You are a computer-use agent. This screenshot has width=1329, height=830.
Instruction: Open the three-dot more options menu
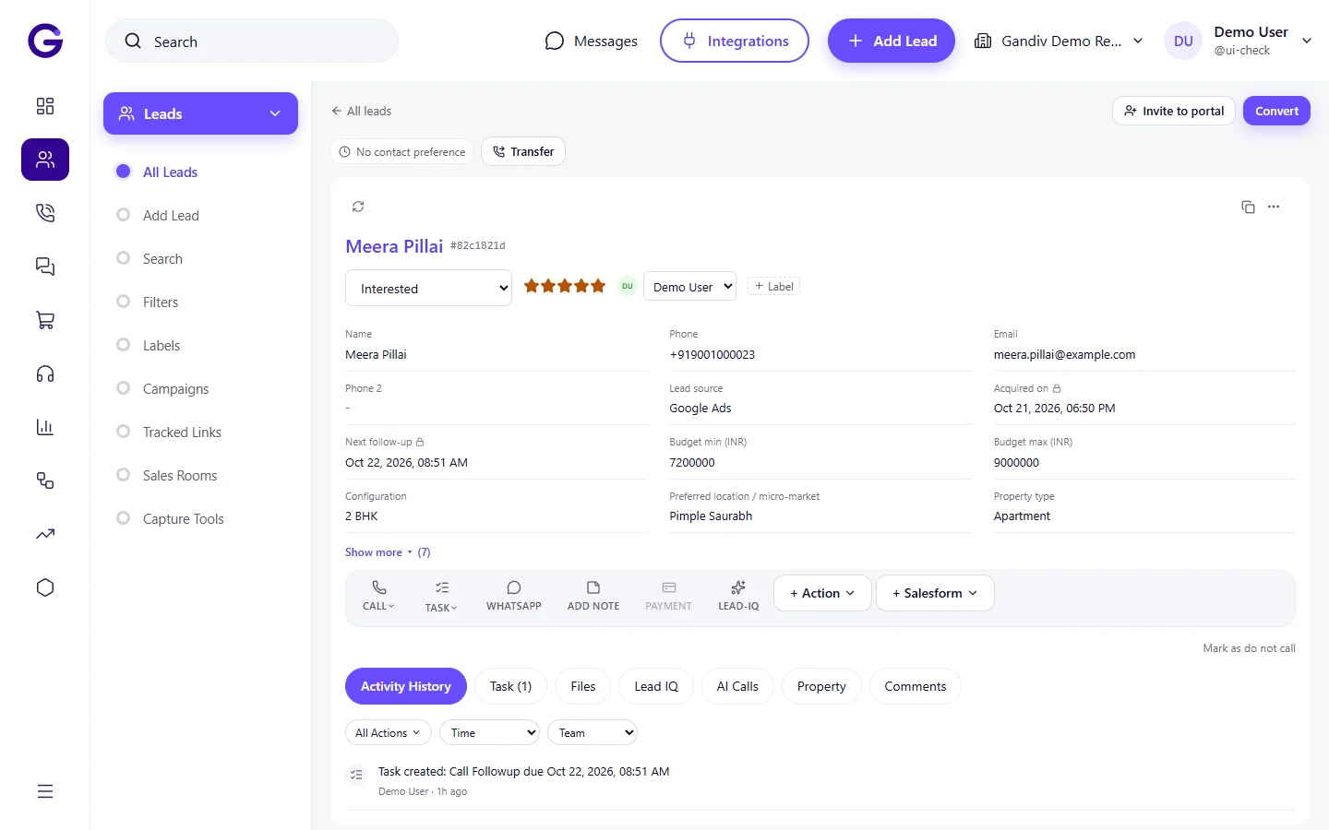pyautogui.click(x=1274, y=207)
